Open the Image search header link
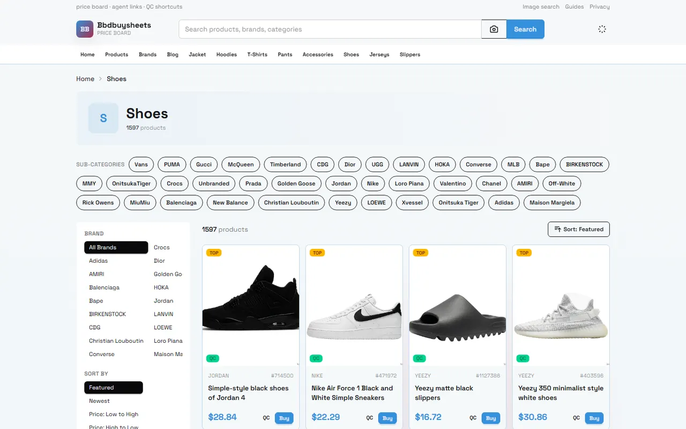 tap(541, 7)
